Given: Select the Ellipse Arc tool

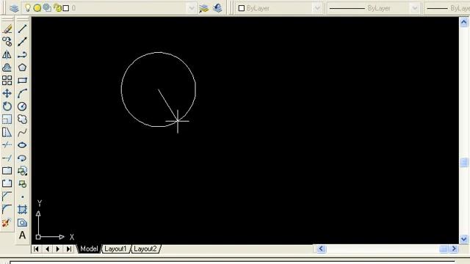Looking at the screenshot, I should 22,158.
